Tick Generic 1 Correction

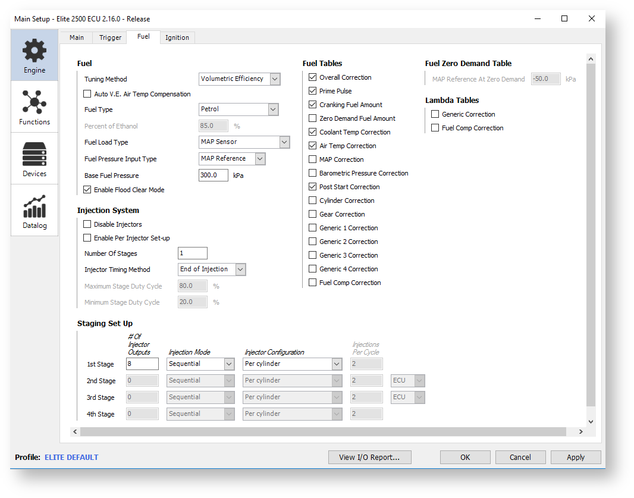pos(313,228)
